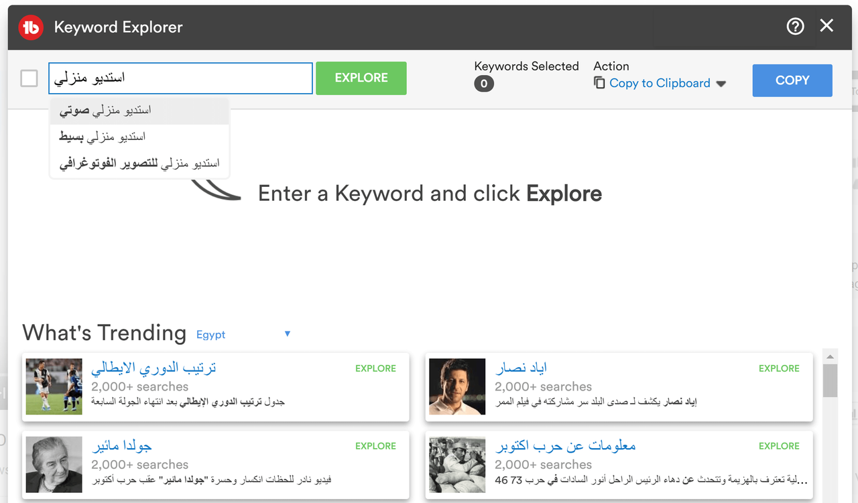The image size is (858, 503).
Task: Tick the checkbox beside the keyword search field
Action: point(29,78)
